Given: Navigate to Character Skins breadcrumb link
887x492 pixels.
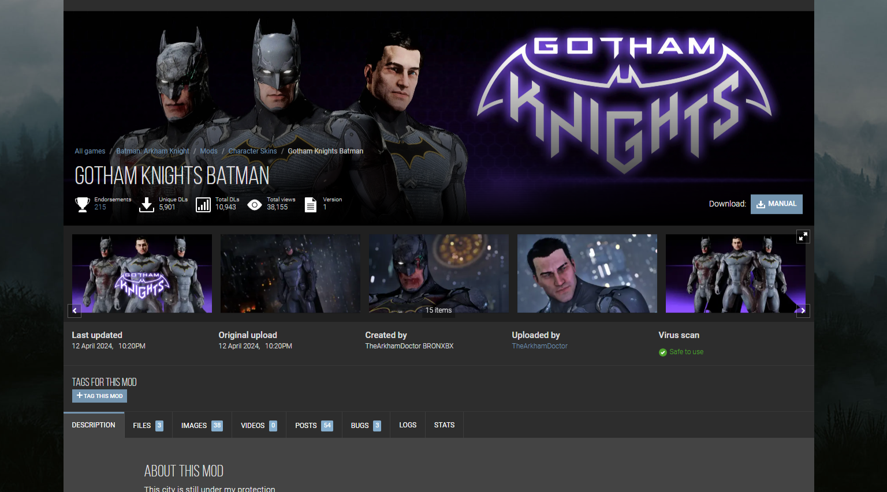Looking at the screenshot, I should tap(252, 151).
